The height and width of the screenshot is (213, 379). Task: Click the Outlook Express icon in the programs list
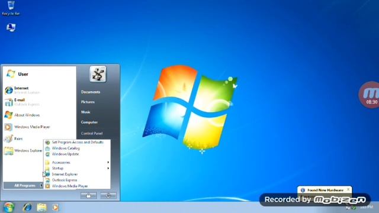(x=47, y=180)
